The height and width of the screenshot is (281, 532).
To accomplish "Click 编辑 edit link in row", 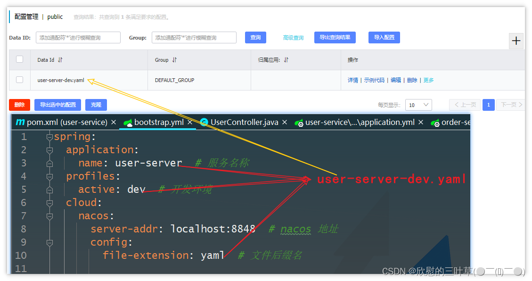I will click(x=396, y=80).
